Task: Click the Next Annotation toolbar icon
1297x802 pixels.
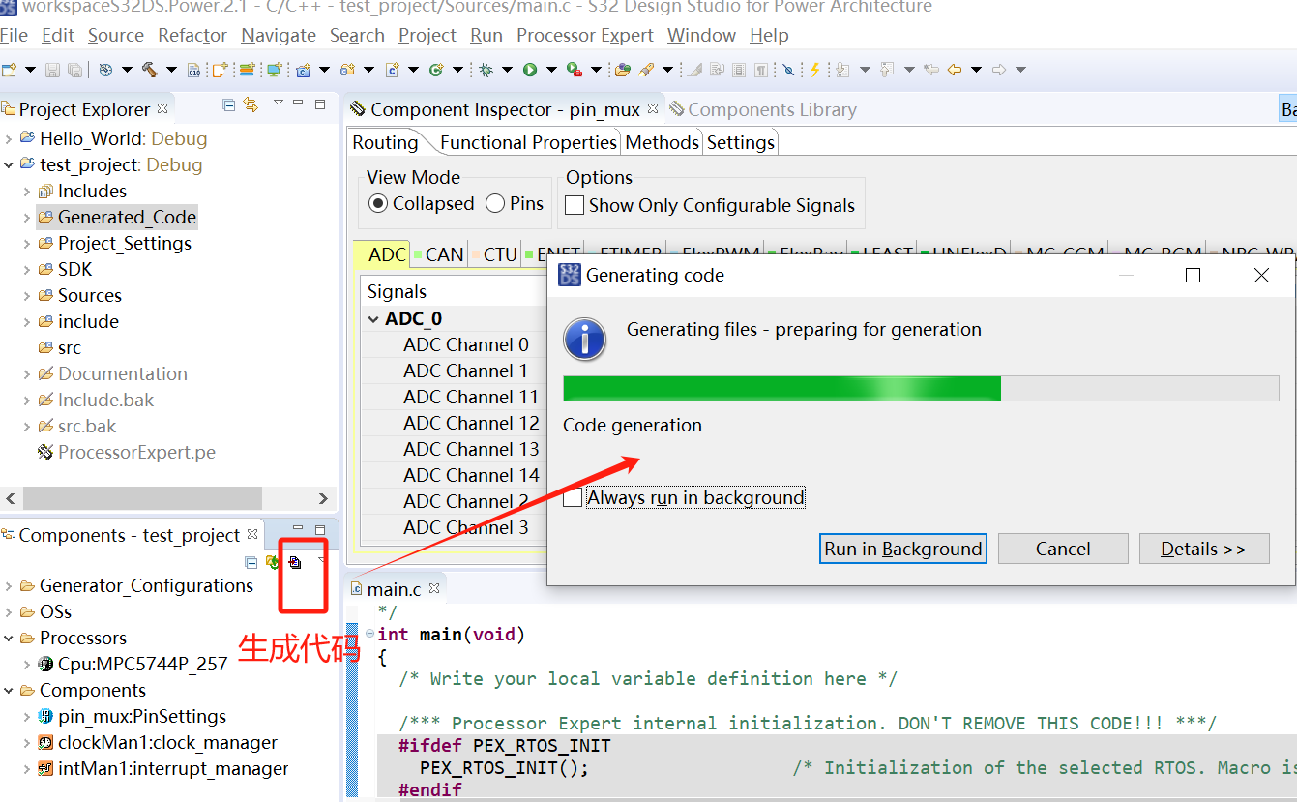Action: [842, 70]
